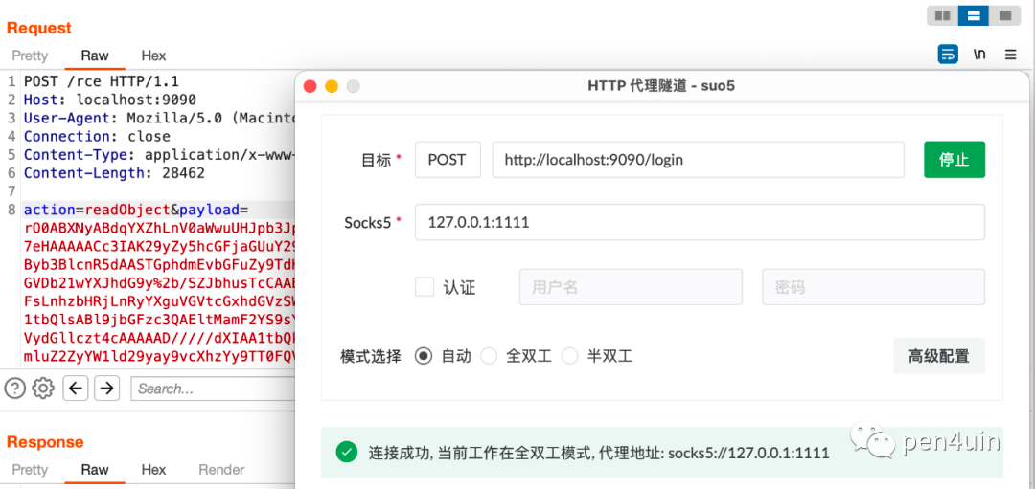1035x489 pixels.
Task: Open Pretty tab in Response panel
Action: click(x=30, y=469)
